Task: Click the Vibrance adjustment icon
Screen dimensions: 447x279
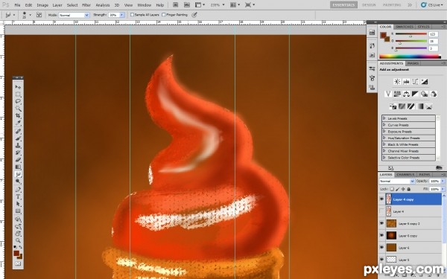Action: tap(388, 94)
